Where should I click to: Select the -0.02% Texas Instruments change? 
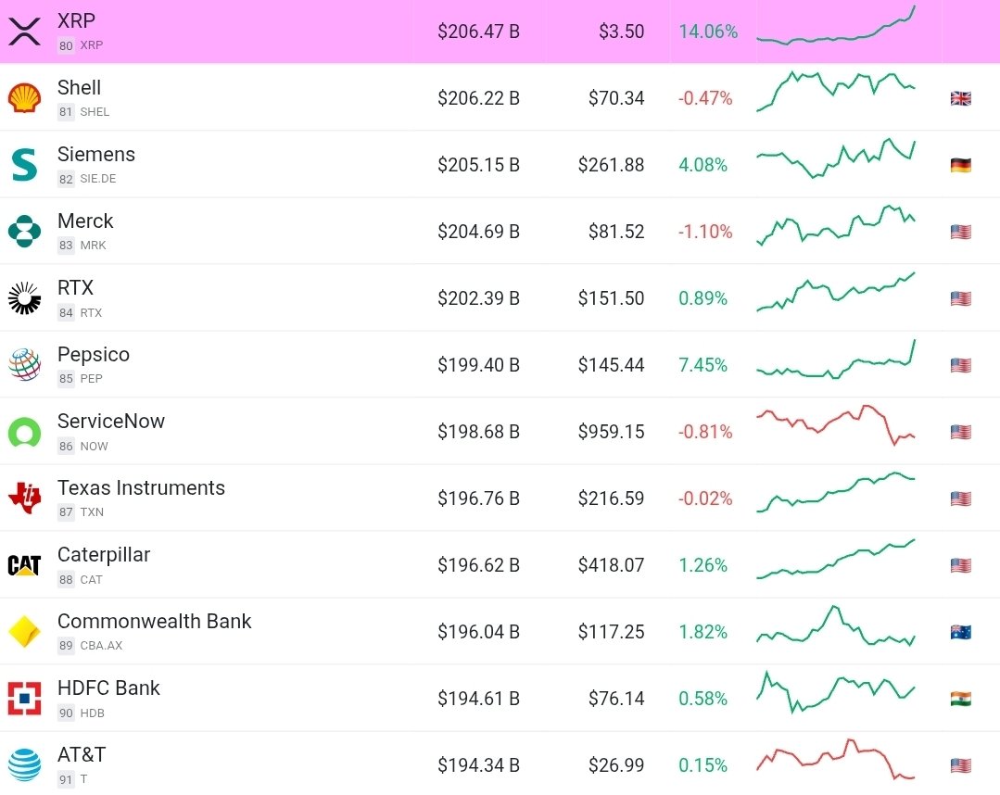[704, 498]
